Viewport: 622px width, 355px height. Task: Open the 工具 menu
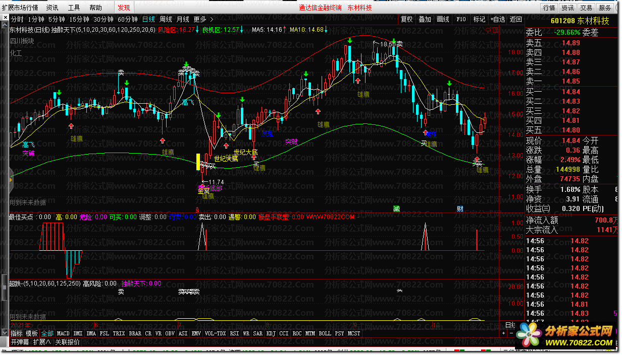coord(74,8)
